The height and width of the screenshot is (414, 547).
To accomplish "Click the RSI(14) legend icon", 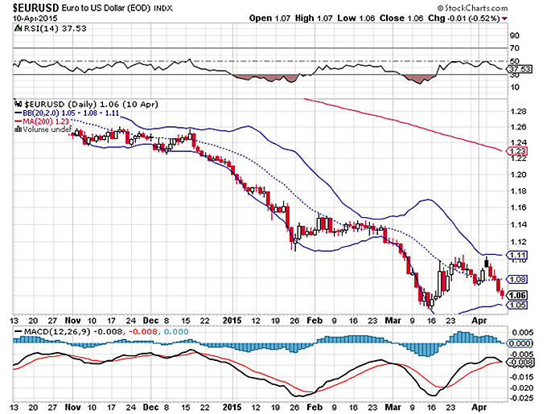I will point(19,30).
